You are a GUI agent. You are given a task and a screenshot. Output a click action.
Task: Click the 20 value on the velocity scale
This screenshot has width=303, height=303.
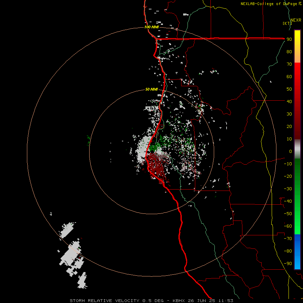(289, 126)
